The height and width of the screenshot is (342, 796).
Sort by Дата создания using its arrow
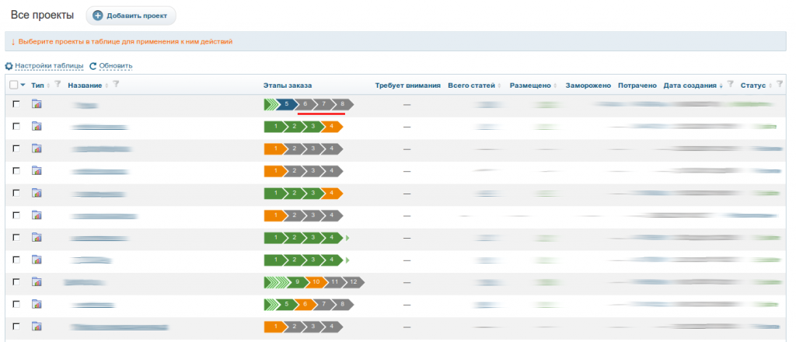pos(721,85)
